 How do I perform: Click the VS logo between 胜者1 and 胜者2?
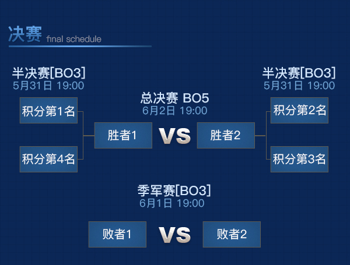coord(175,136)
